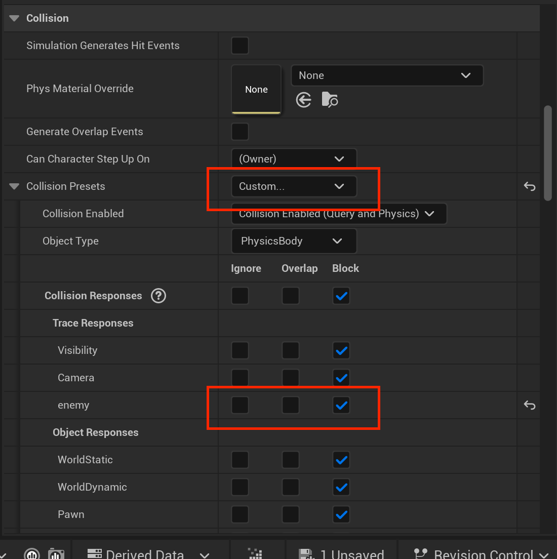Click the Camera row label
This screenshot has height=559, width=557.
(76, 378)
